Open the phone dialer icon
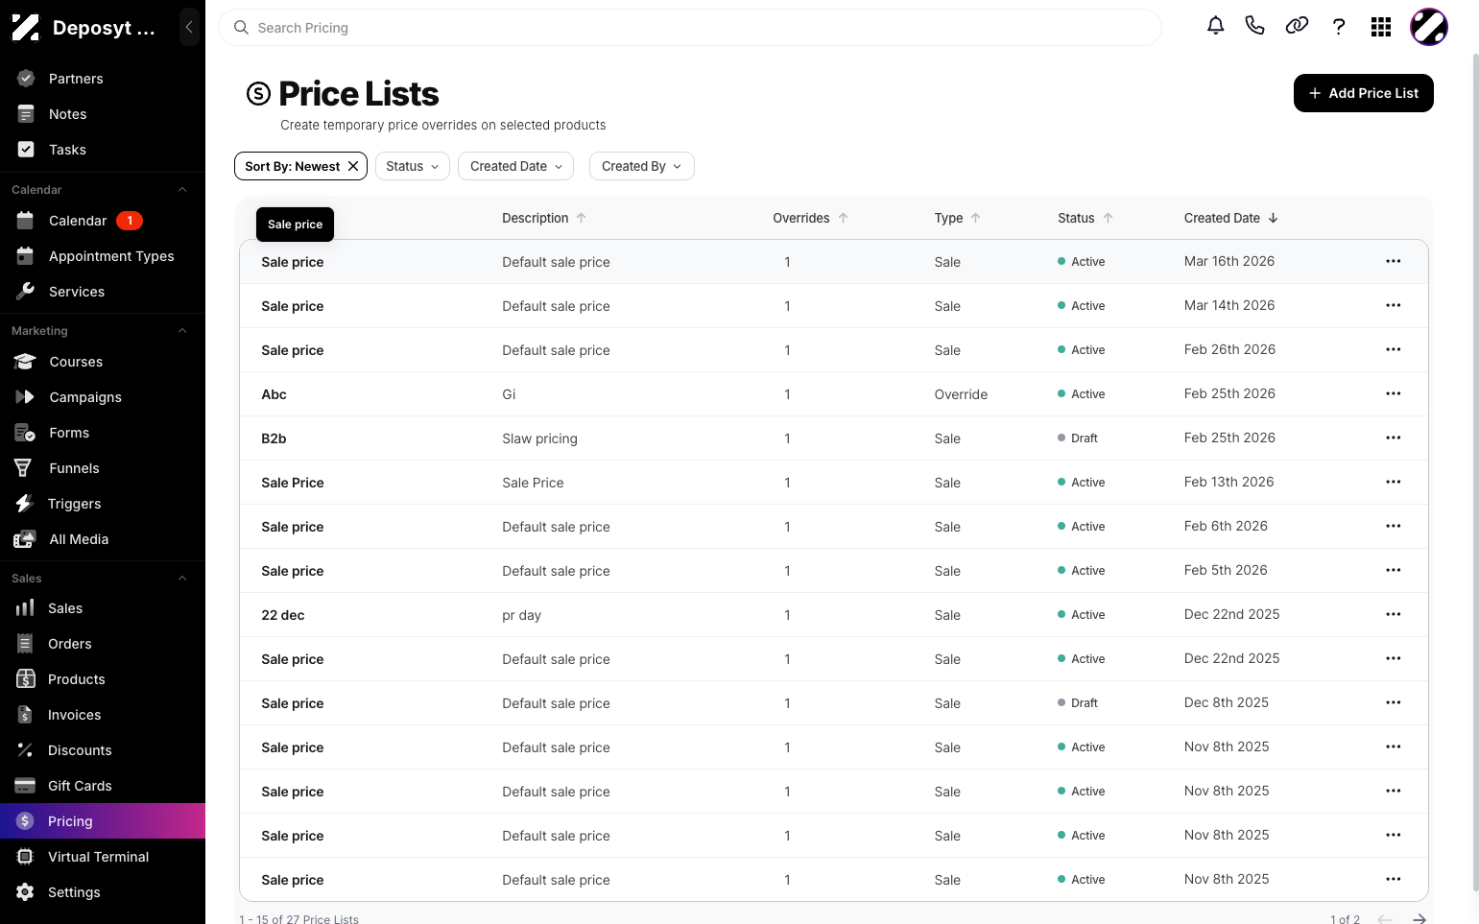This screenshot has height=924, width=1479. coord(1254,26)
